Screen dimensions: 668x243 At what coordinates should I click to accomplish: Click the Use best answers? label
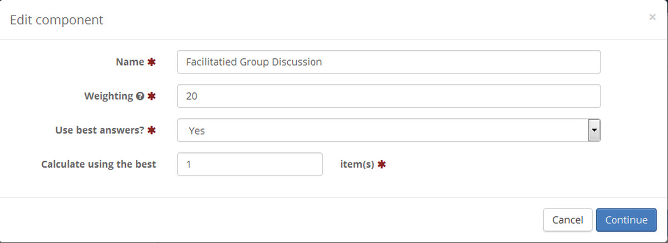point(100,130)
